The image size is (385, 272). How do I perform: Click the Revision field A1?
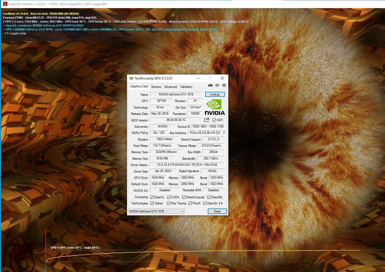(195, 101)
